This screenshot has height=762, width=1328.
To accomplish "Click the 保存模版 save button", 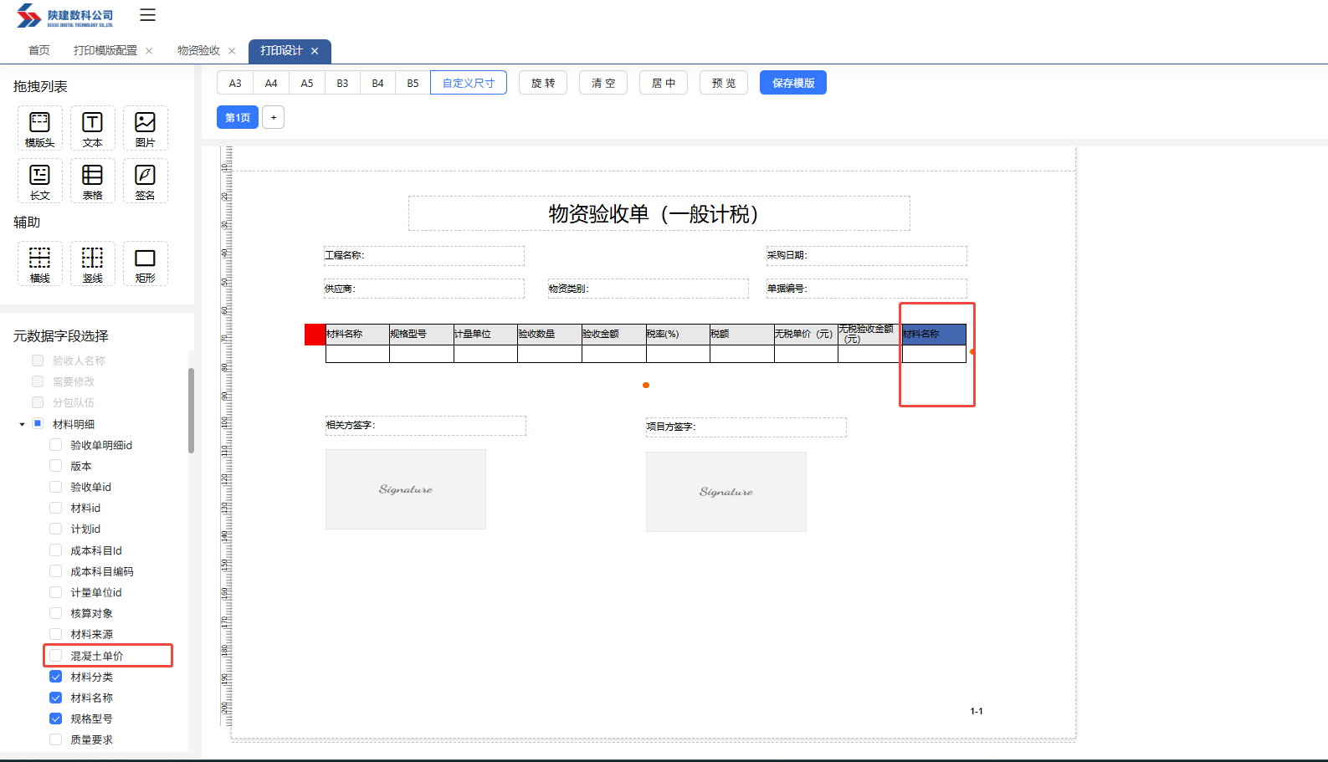I will (792, 83).
